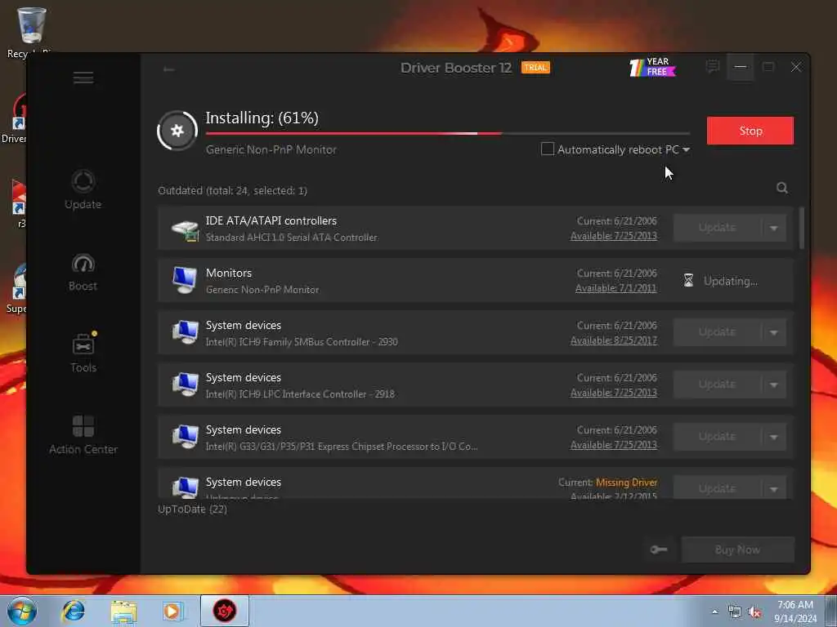Click the spinning gear install indicator

177,131
